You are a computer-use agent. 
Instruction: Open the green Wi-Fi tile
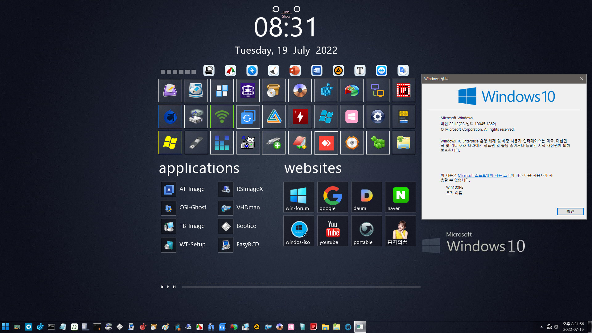coord(222,117)
